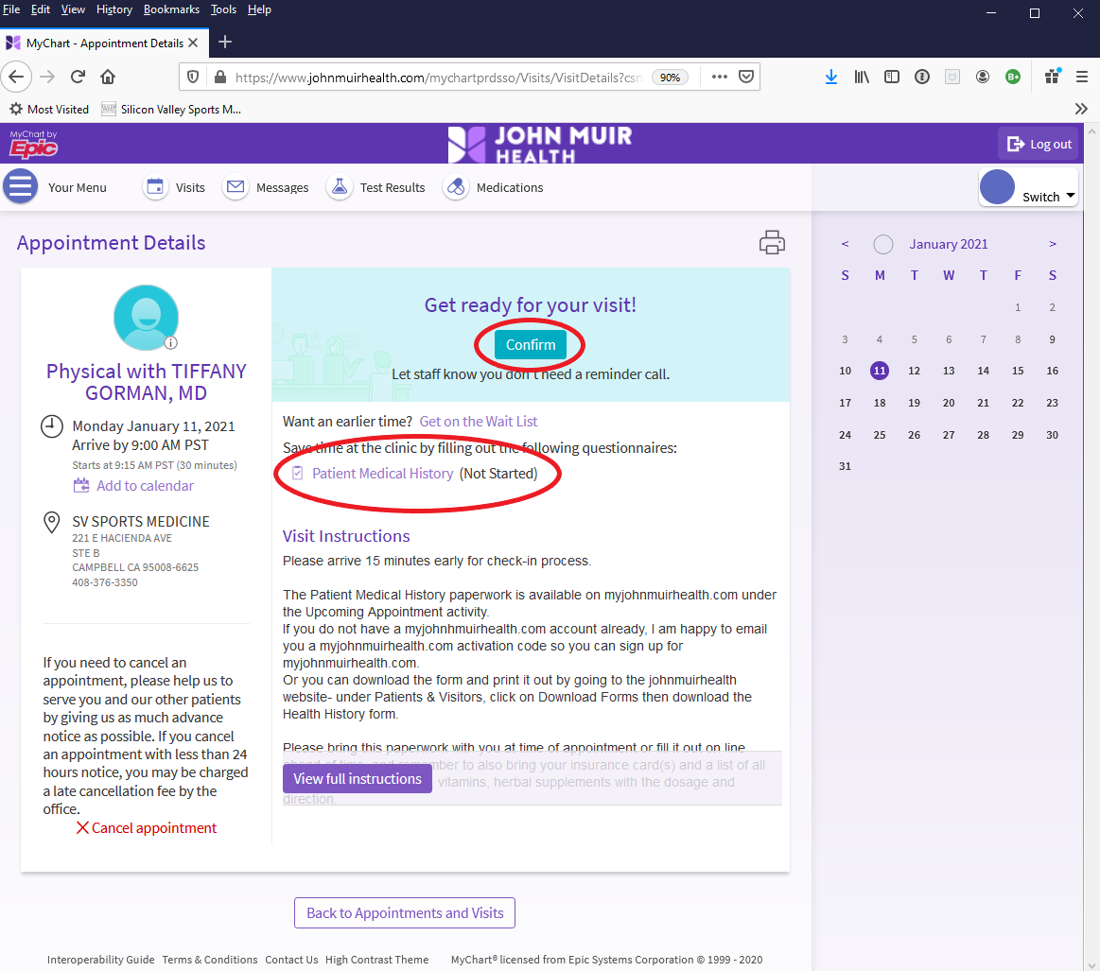Screen dimensions: 1100x971
Task: Click the today circle in calendar header
Action: pyautogui.click(x=882, y=244)
